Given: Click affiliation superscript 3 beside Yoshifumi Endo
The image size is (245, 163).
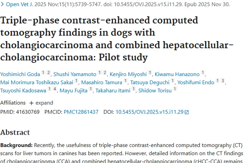Looking at the screenshot, I should (x=223, y=81).
